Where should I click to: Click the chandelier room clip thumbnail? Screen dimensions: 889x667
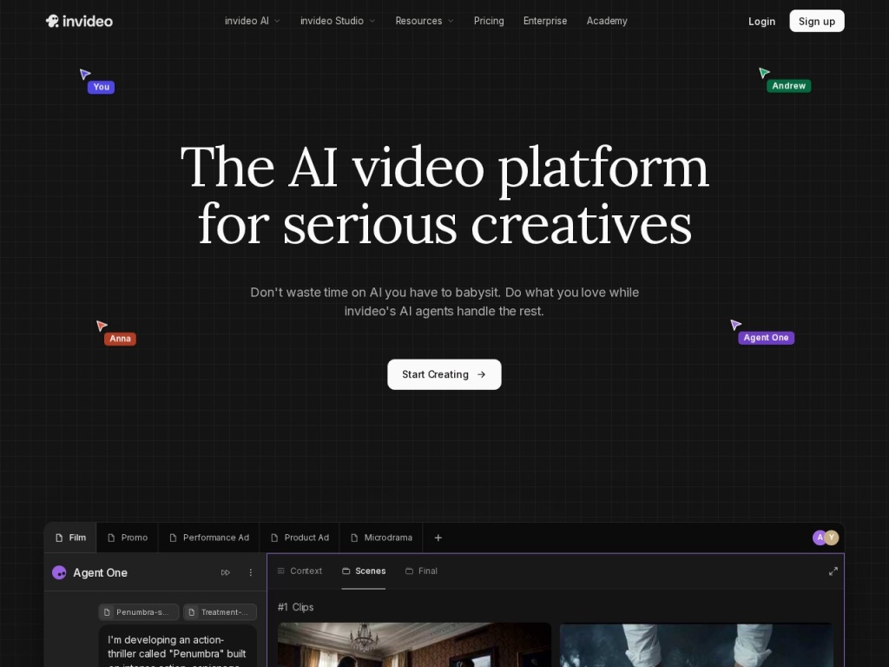[414, 645]
